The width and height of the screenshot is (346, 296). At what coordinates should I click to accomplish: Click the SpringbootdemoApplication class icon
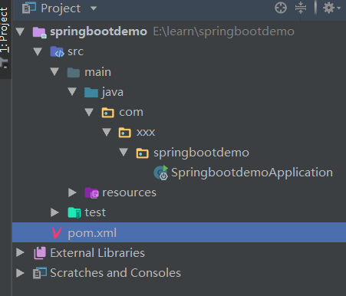coord(161,173)
